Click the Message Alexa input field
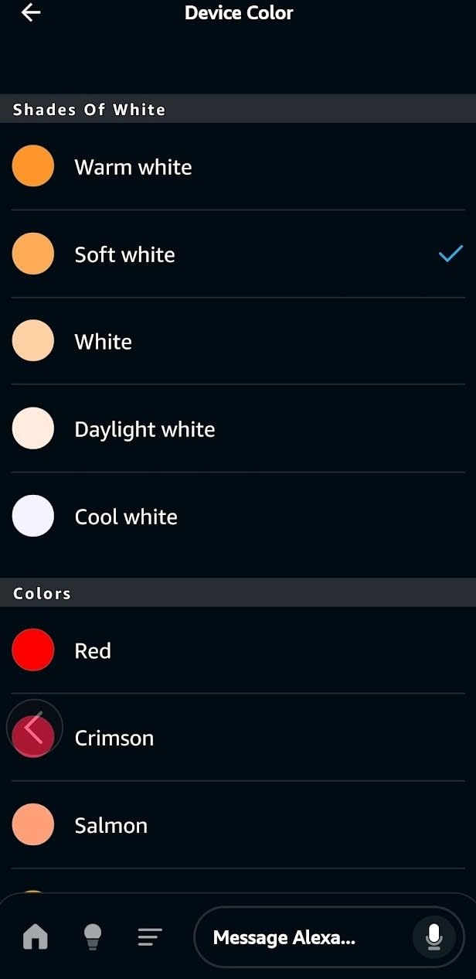The image size is (476, 979). click(301, 937)
